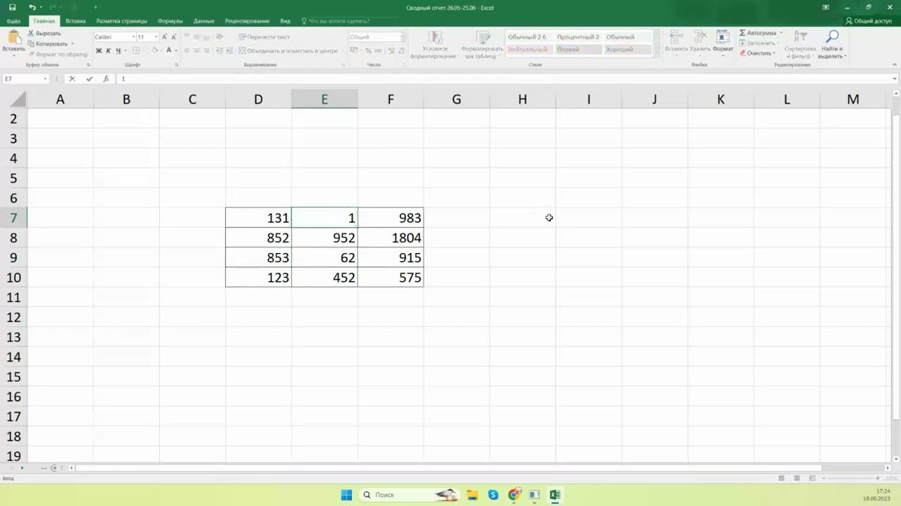Open the Файл tab
Screen dimensions: 901x506
click(x=13, y=21)
